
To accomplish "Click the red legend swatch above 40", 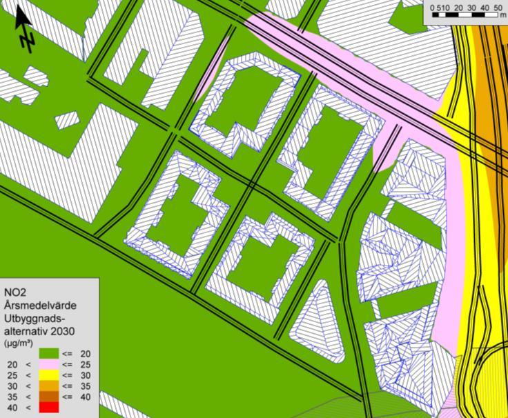I will coord(49,407).
